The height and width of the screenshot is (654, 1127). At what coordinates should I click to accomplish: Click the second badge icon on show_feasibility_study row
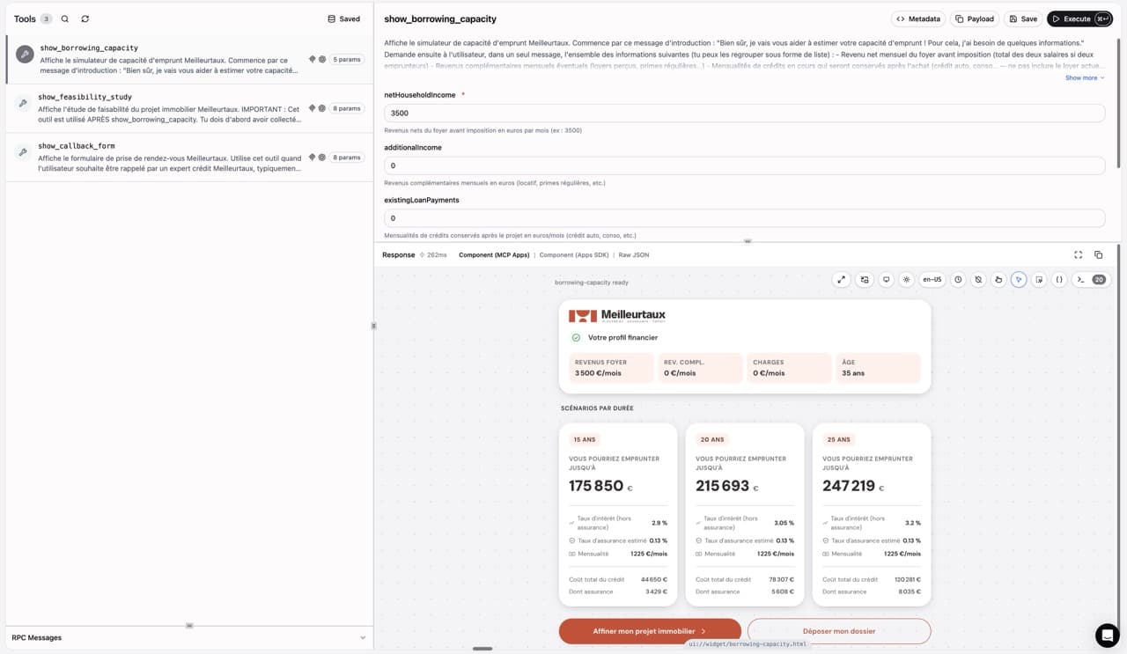(321, 108)
